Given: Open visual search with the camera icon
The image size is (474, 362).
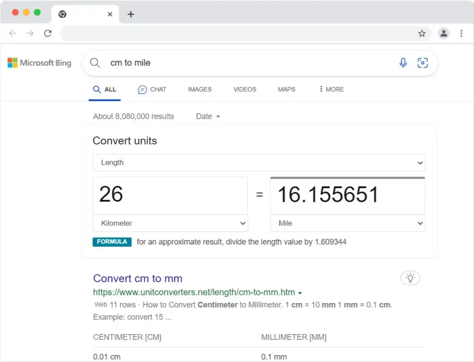Looking at the screenshot, I should click(x=422, y=63).
